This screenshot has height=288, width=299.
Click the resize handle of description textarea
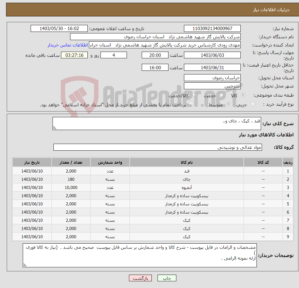coord(55,128)
